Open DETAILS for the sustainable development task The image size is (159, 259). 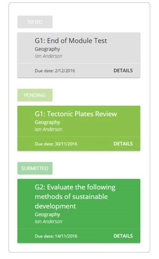click(x=123, y=236)
